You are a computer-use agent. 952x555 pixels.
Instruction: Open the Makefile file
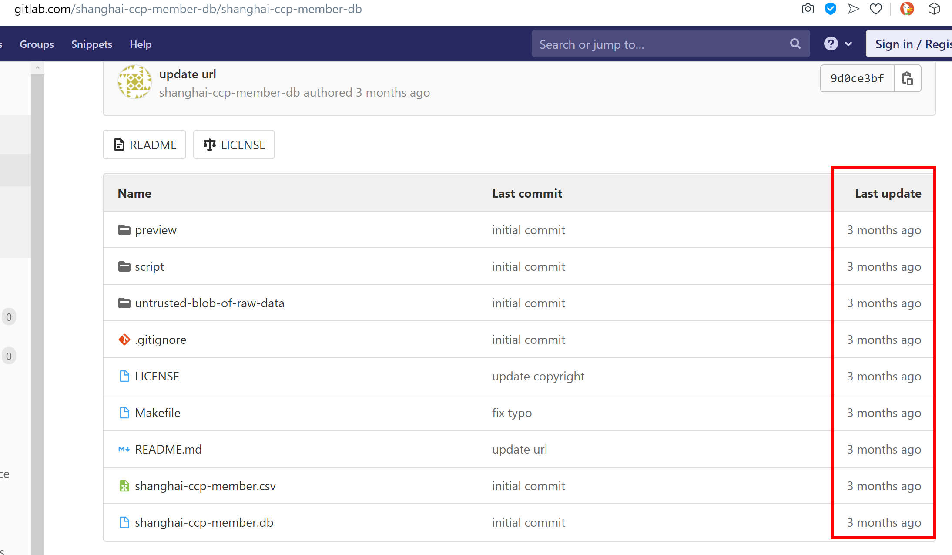coord(158,413)
